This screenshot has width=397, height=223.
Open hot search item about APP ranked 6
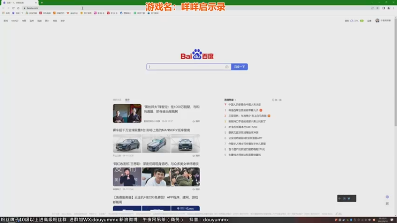click(x=245, y=138)
